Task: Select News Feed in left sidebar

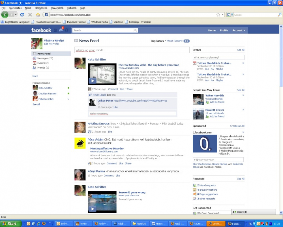Action: coord(51,54)
